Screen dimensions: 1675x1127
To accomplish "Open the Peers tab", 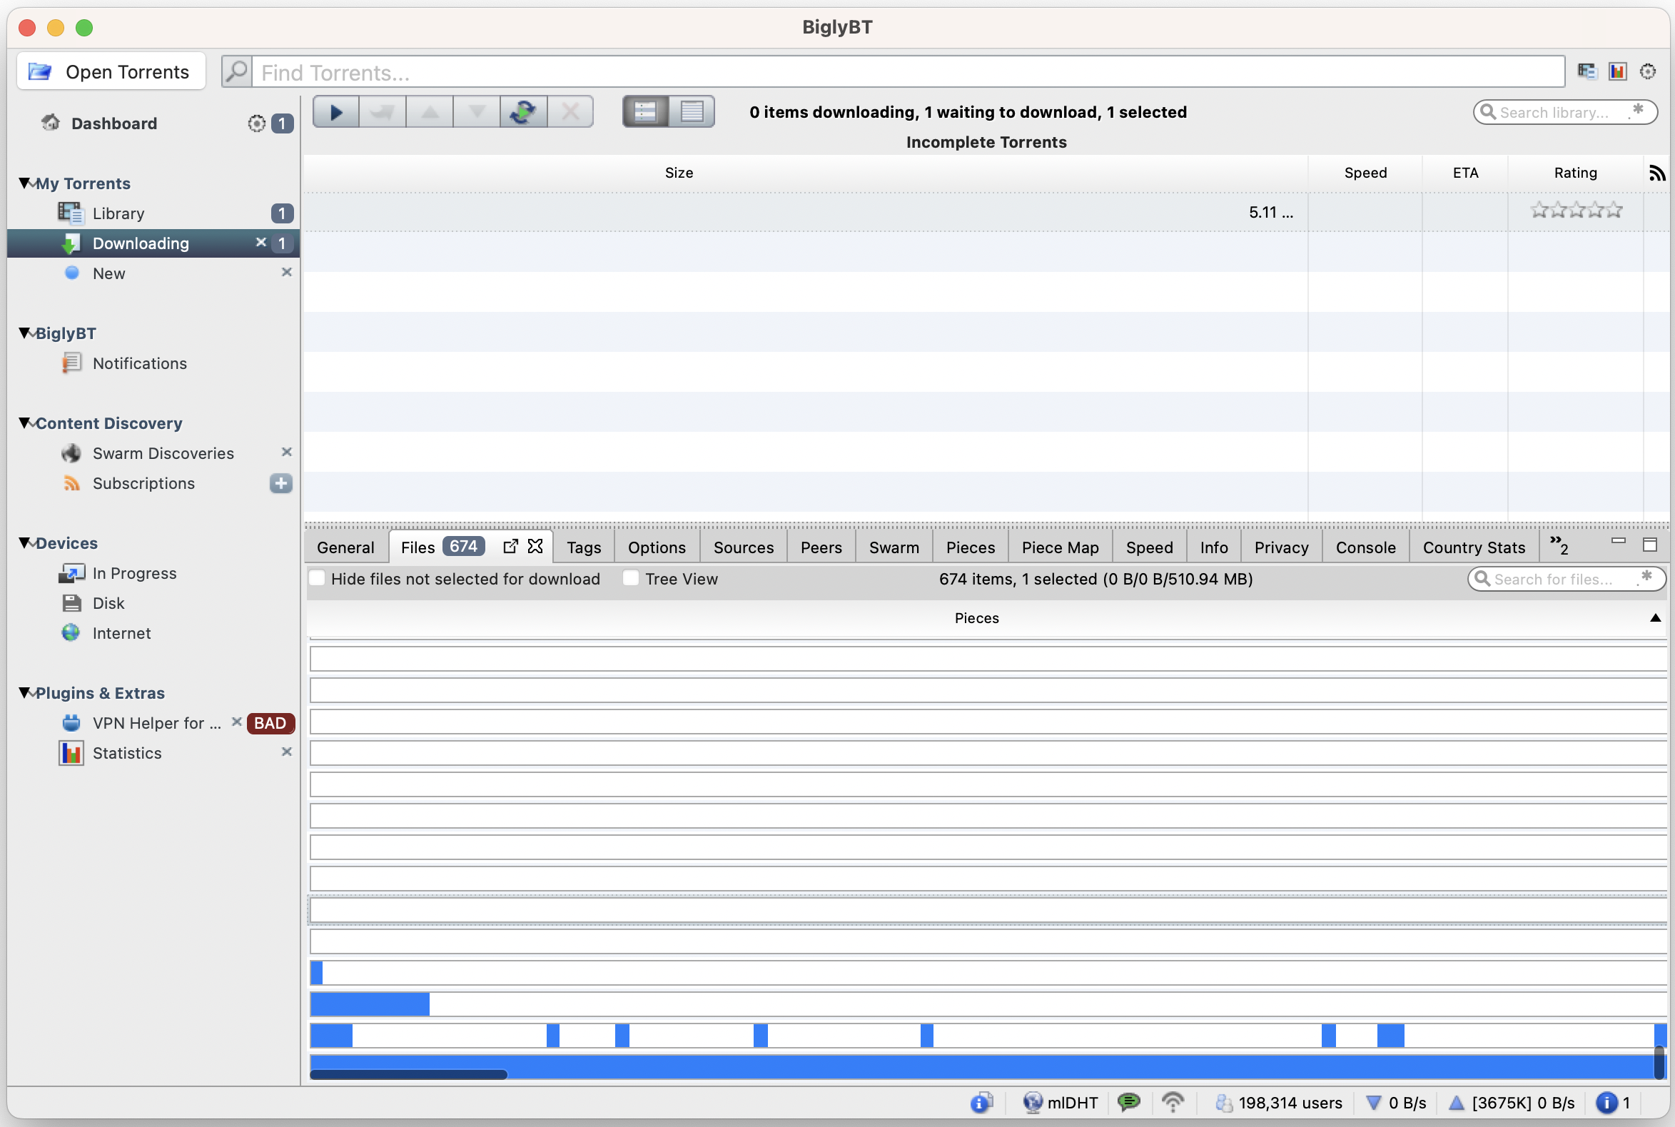I will (821, 547).
